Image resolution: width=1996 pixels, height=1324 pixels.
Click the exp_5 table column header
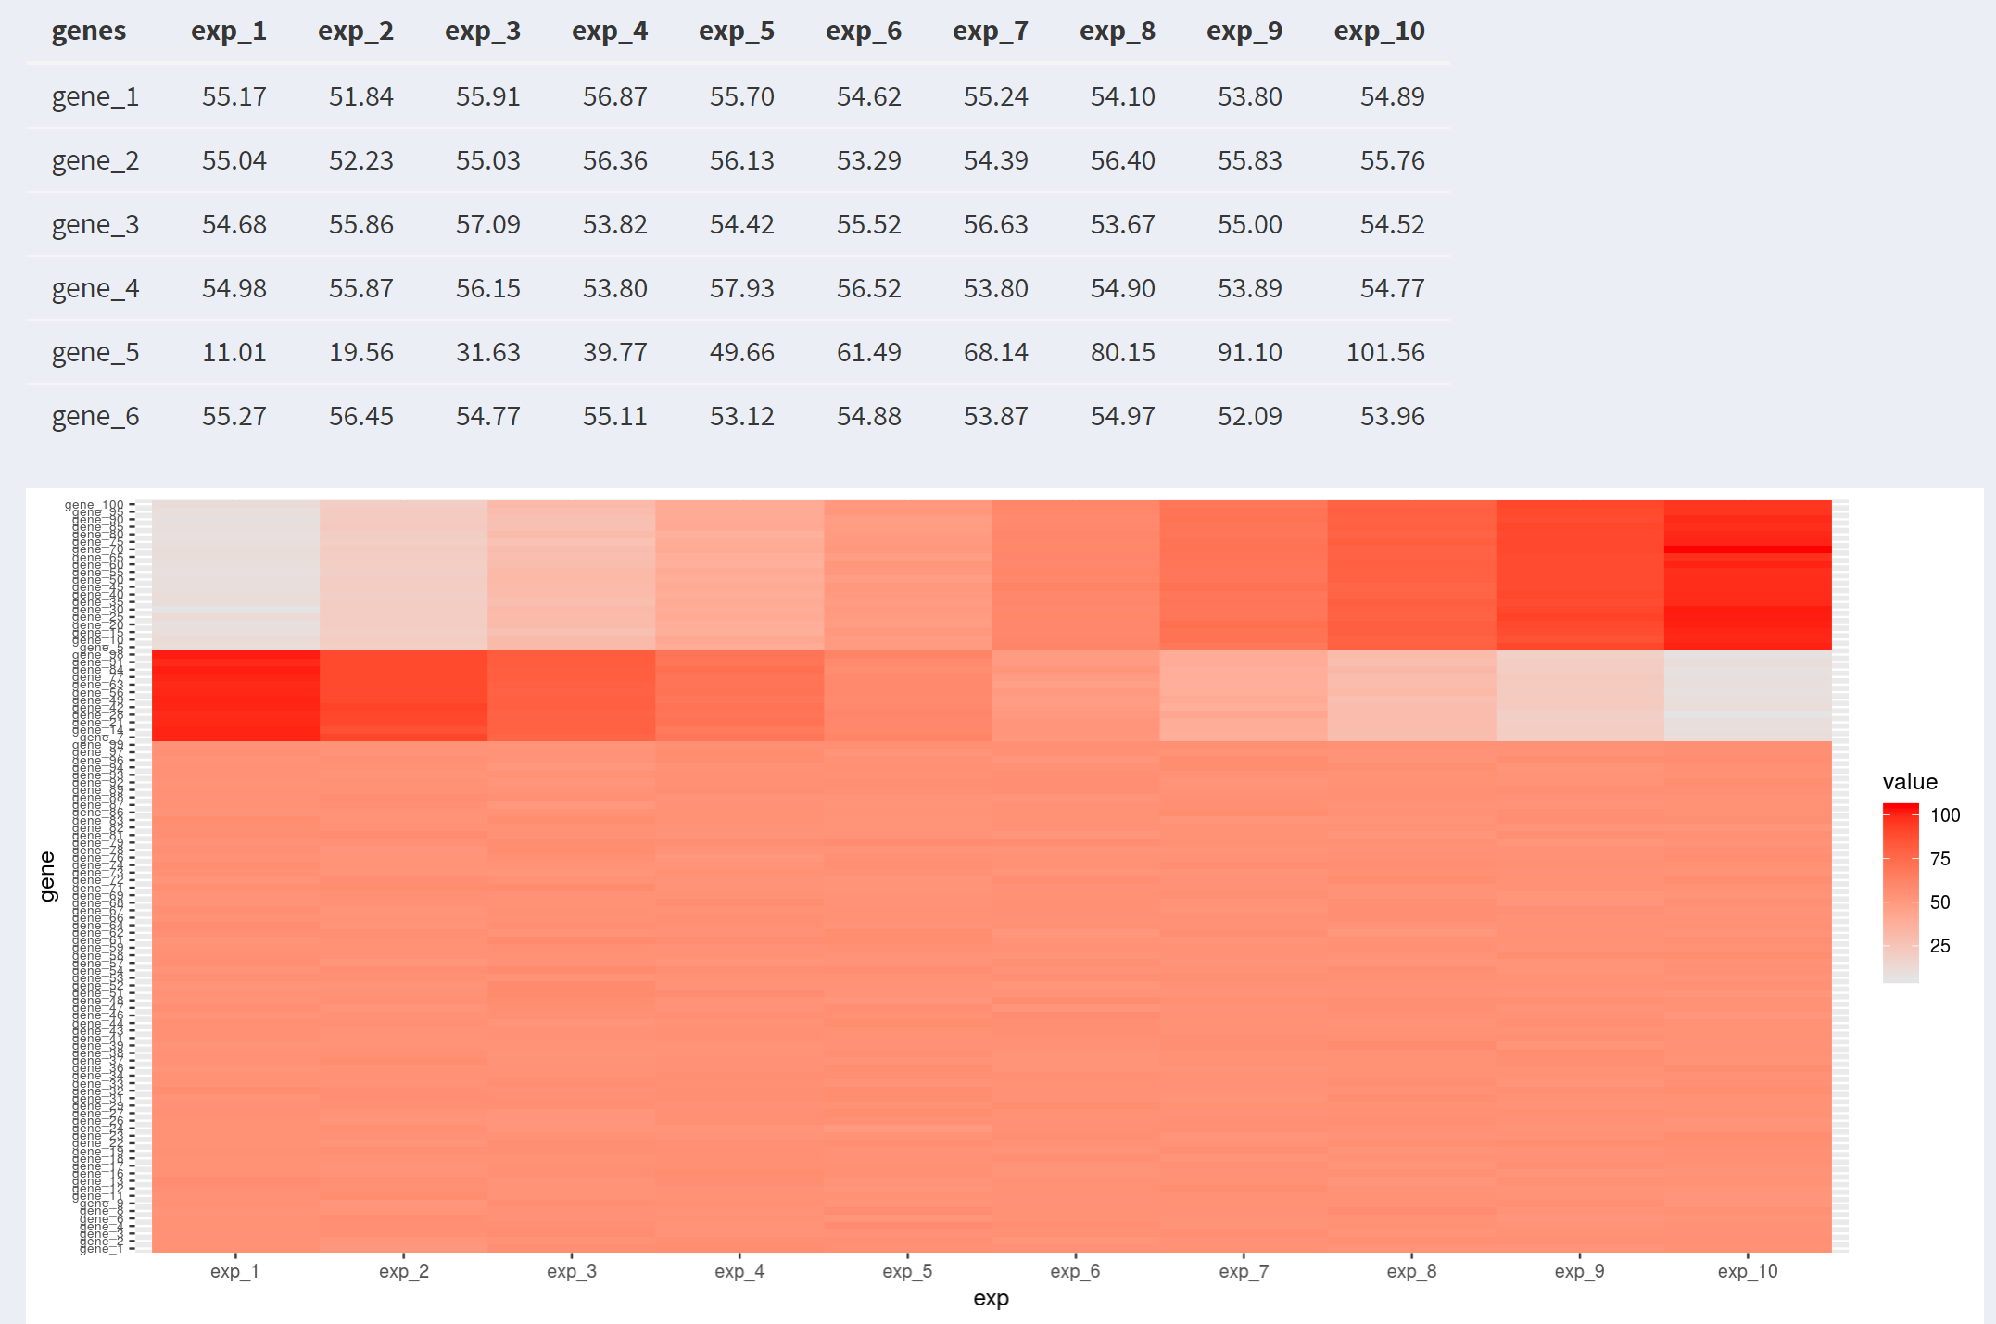click(x=736, y=31)
